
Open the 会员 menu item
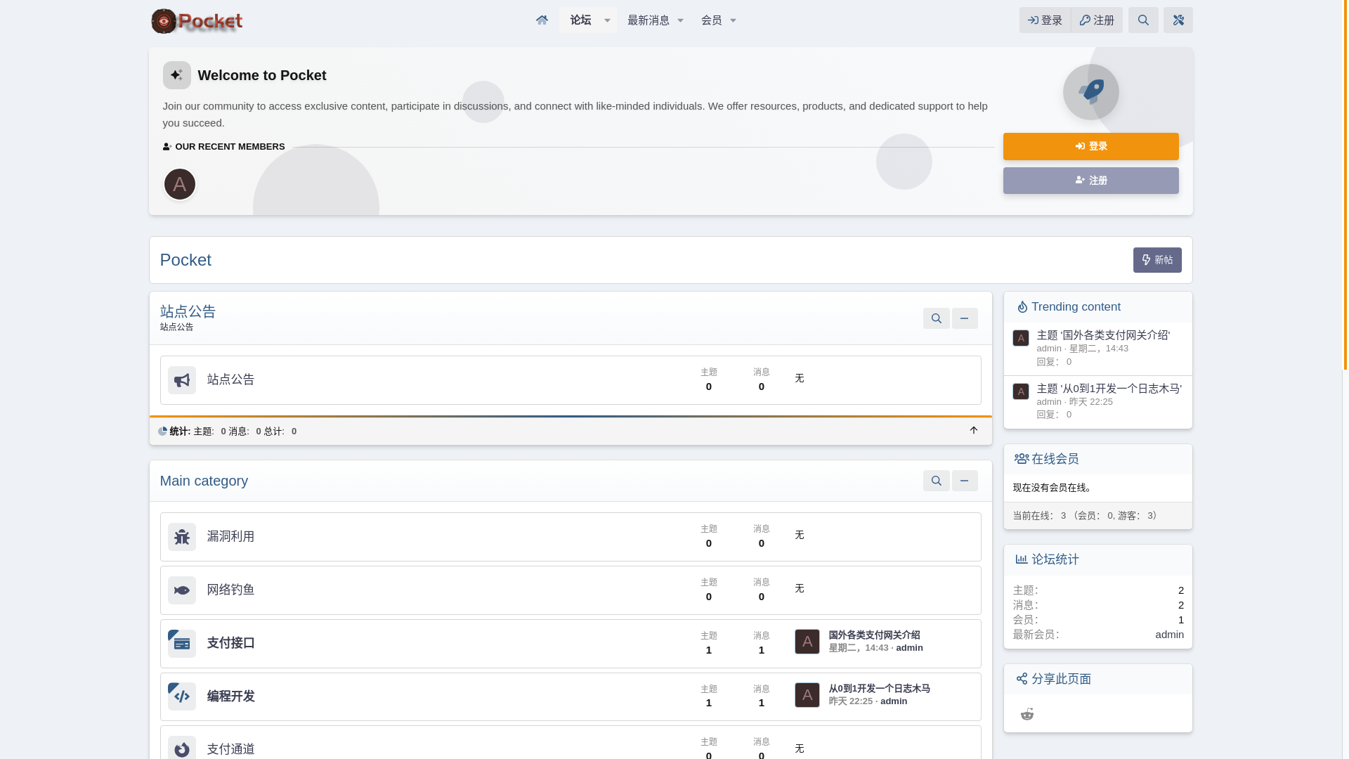pos(712,20)
